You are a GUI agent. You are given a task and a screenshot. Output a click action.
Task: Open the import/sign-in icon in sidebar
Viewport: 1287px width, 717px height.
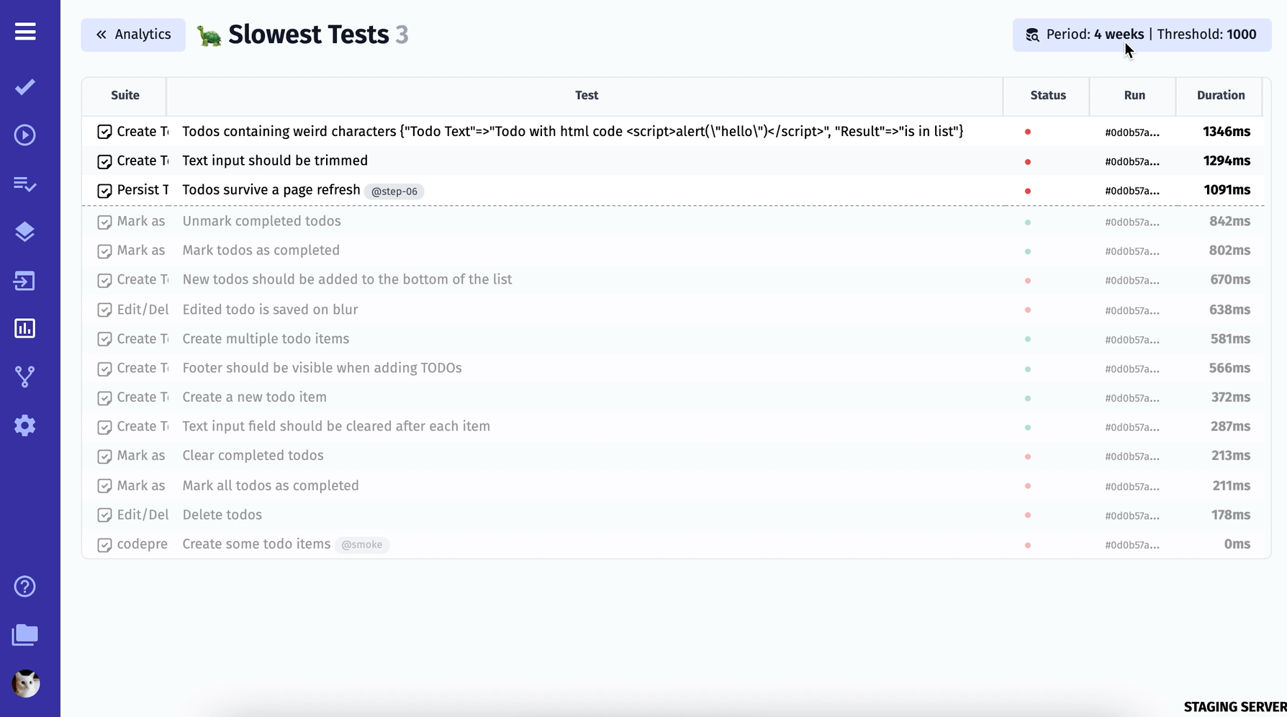pos(25,281)
